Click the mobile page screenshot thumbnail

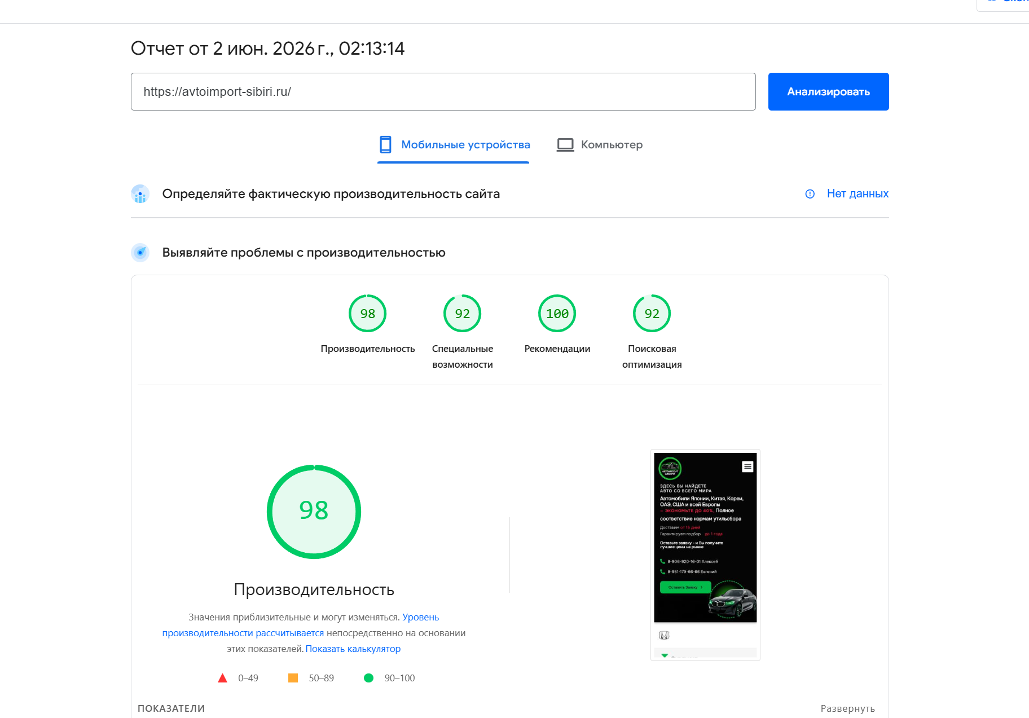point(705,555)
